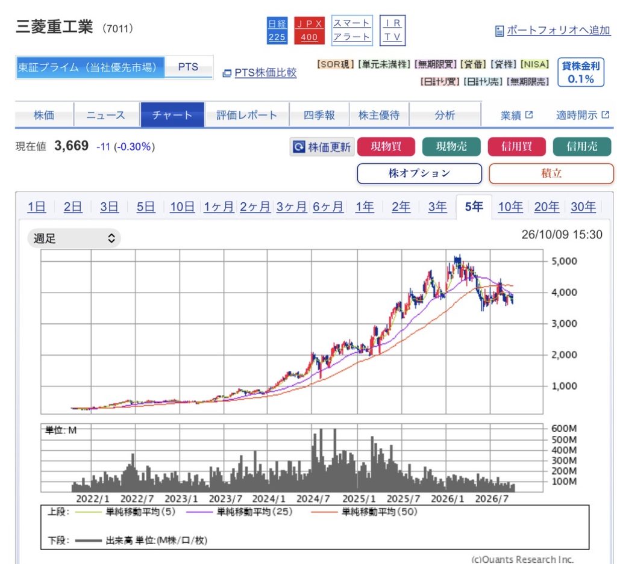The image size is (617, 564).
Task: Click the [単元未満株] attribute tag
Action: click(384, 64)
